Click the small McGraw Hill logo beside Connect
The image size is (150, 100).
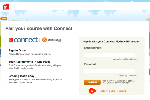(x=11, y=40)
